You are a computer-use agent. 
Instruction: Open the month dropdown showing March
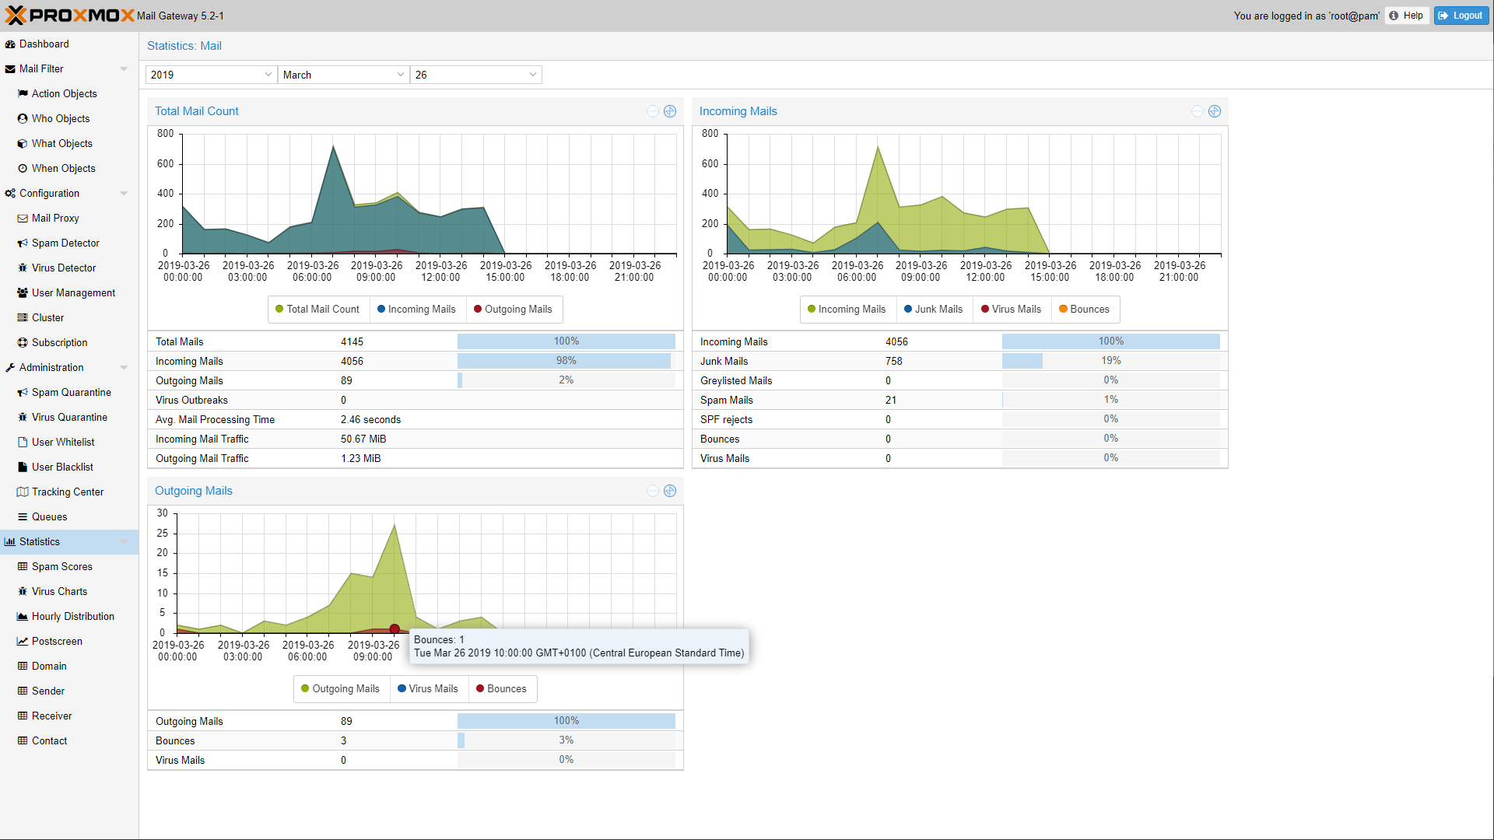click(x=400, y=75)
